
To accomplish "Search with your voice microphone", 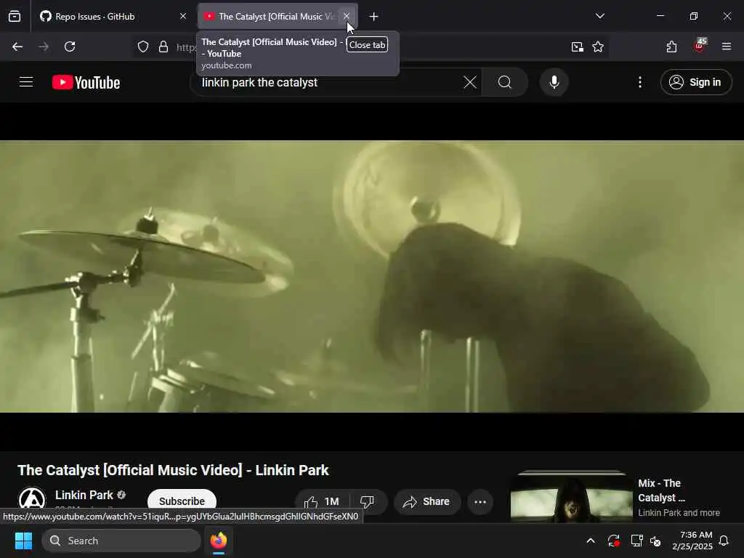I will tap(554, 83).
